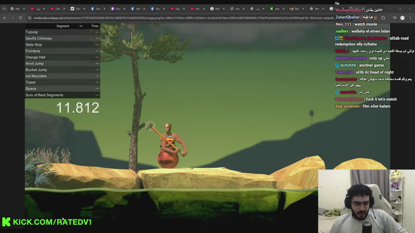Image resolution: width=415 pixels, height=233 pixels.
Task: Click HossamHazem 'let's watch' chat message
Action: point(366,99)
